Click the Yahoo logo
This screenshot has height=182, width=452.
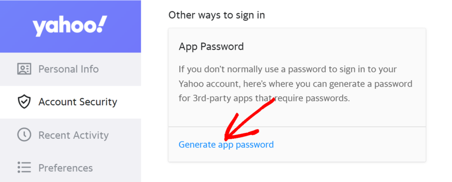point(69,26)
